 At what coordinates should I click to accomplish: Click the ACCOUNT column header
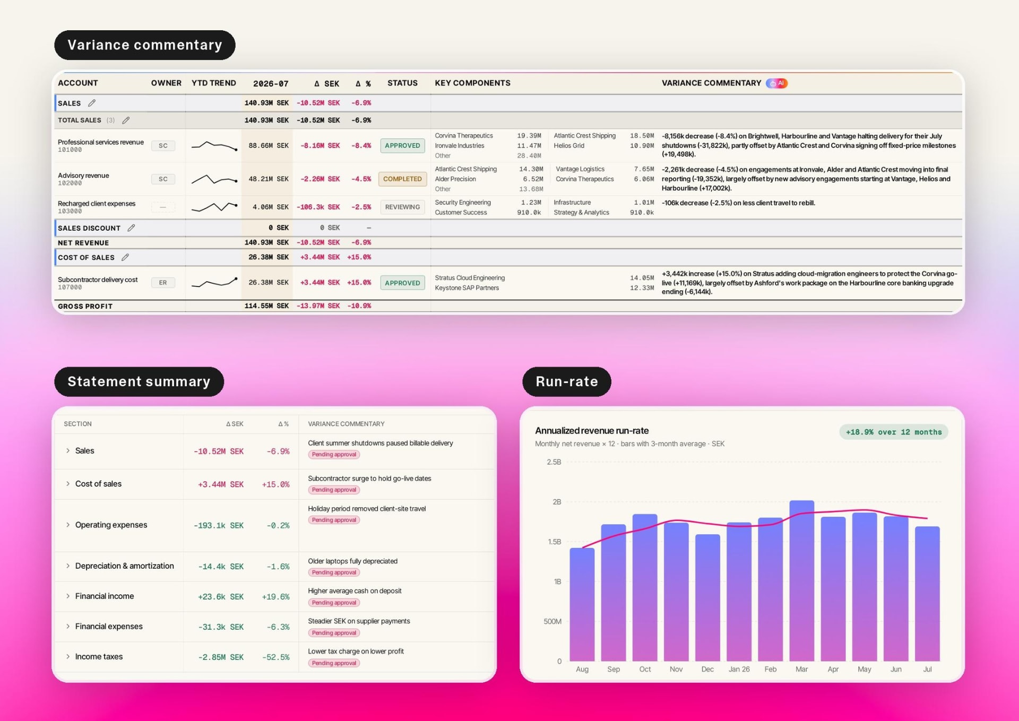(78, 83)
